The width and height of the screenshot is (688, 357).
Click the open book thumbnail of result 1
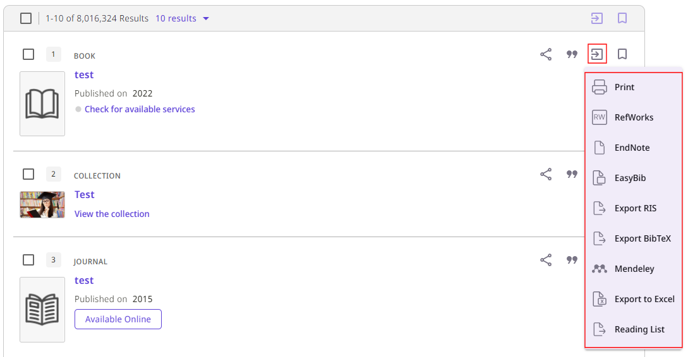[x=42, y=104]
